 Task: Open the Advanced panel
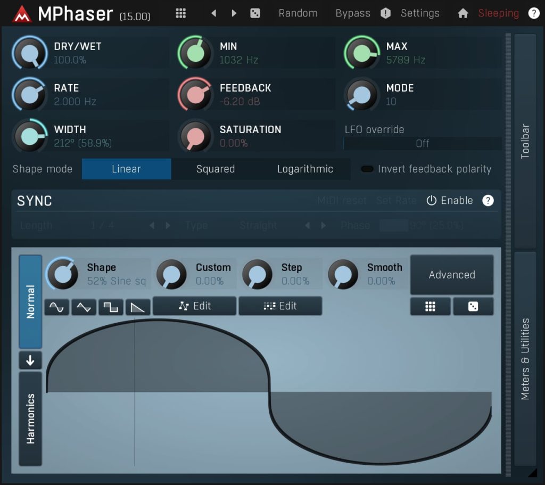(452, 275)
